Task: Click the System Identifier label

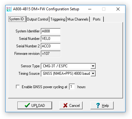Action: click(x=28, y=31)
